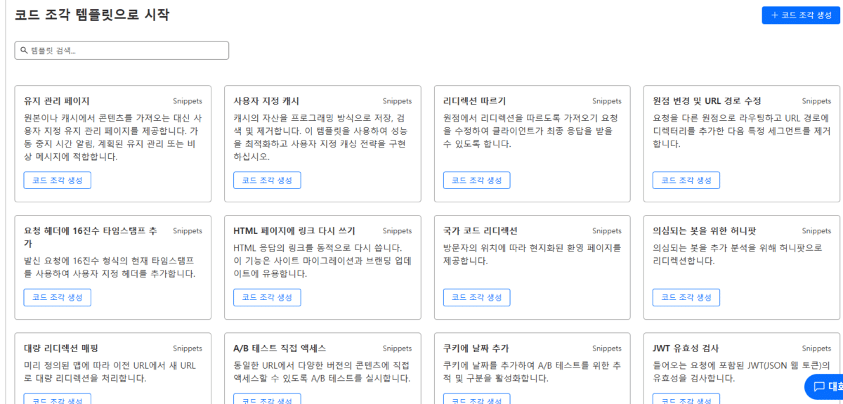The width and height of the screenshot is (843, 404).
Task: Select the 대량 리디렉션 매핑 card title
Action: 61,348
